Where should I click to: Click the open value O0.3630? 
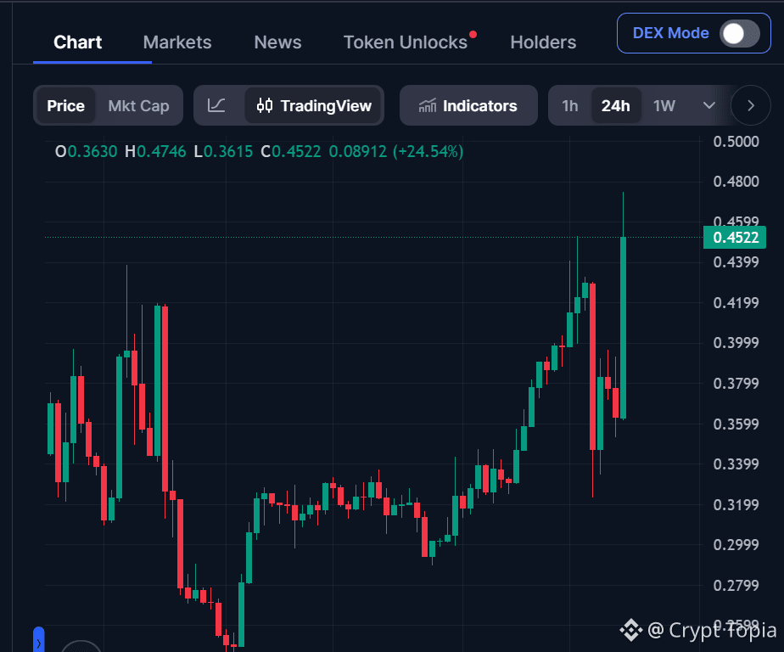(86, 152)
